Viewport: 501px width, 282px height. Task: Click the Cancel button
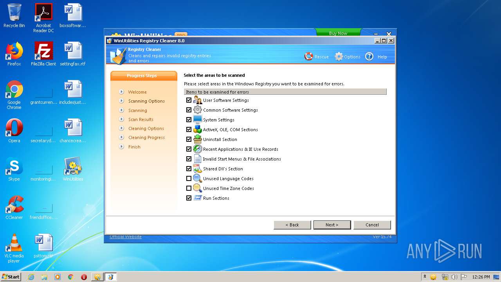tap(372, 225)
